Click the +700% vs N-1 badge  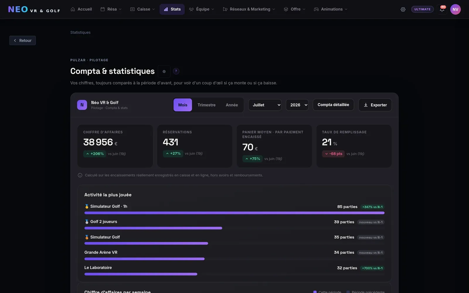pyautogui.click(x=372, y=268)
